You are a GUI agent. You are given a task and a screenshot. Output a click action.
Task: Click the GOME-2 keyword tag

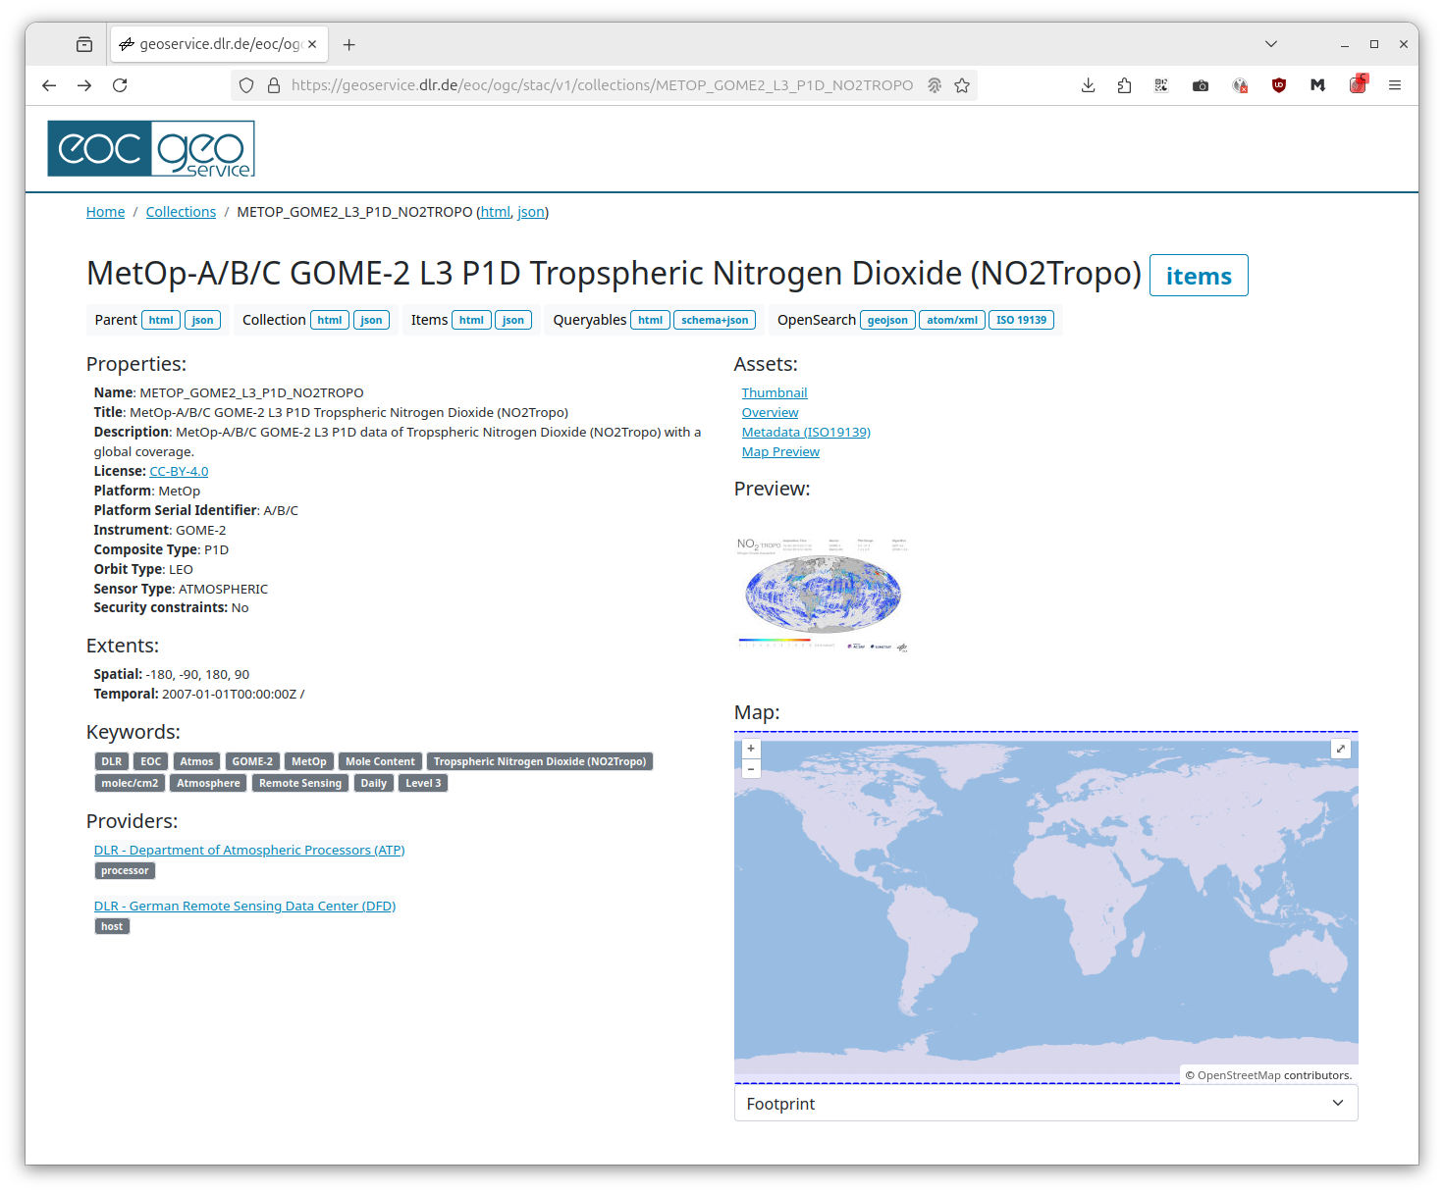[252, 761]
